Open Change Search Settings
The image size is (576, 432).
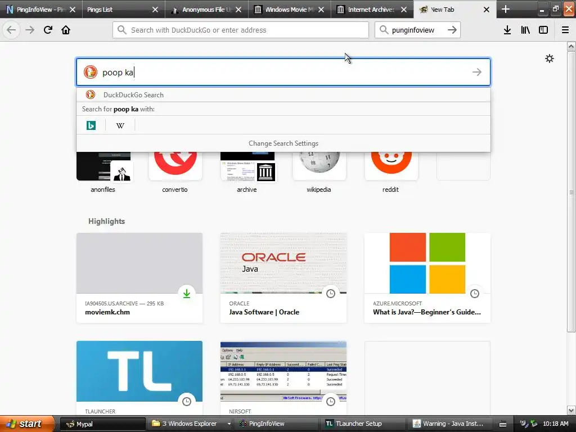tap(283, 143)
